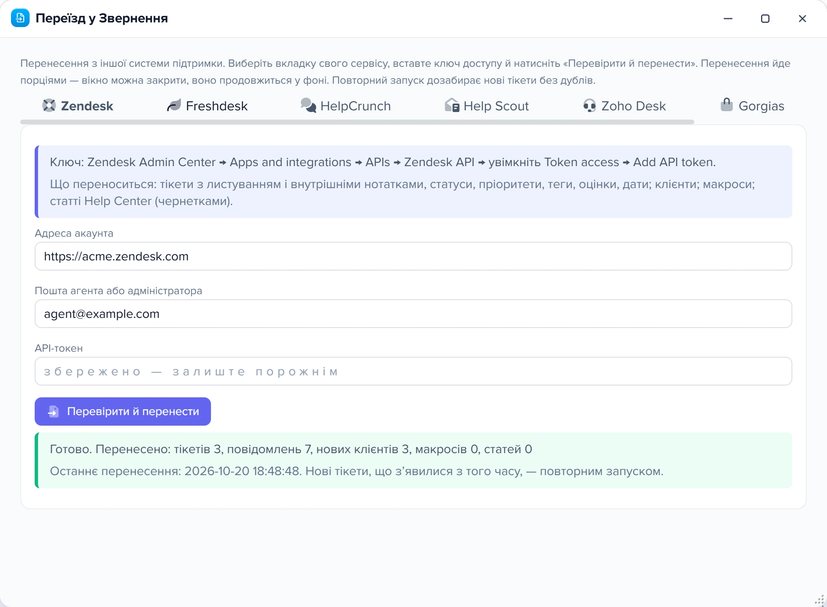
Task: Click the Zoho Desk headset icon
Action: (x=589, y=106)
